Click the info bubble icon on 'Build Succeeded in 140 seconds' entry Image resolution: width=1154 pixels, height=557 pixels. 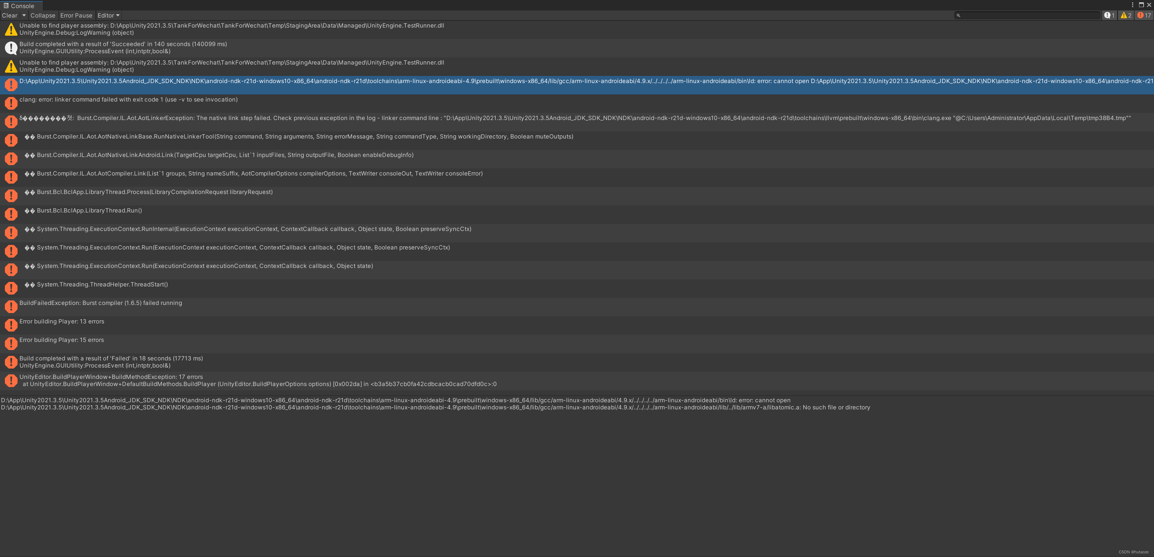(x=11, y=47)
